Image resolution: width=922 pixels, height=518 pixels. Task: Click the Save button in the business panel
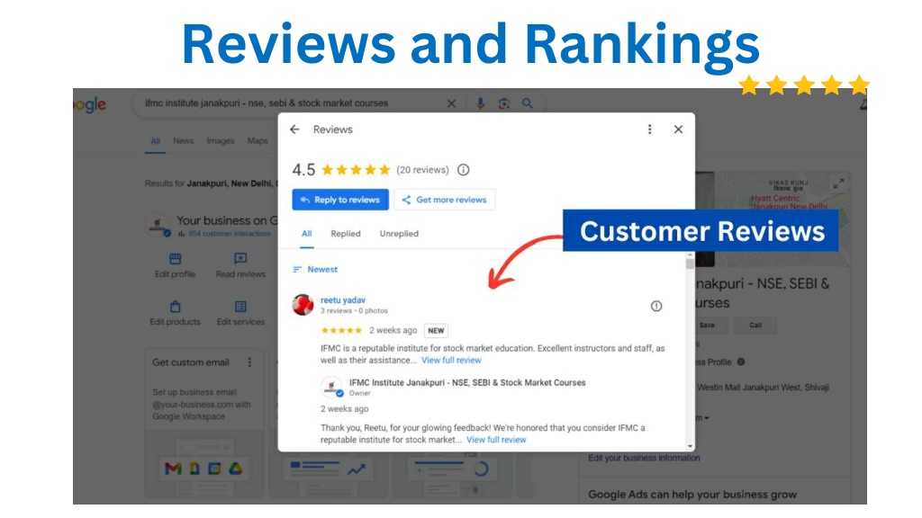(x=707, y=326)
